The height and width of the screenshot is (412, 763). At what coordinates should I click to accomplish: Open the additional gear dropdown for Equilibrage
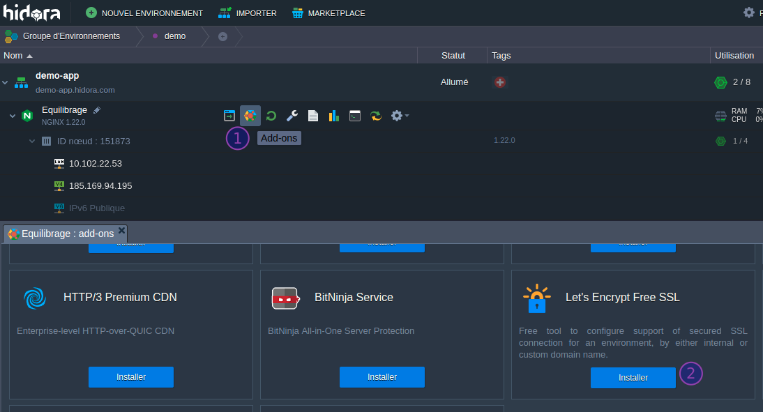coord(400,116)
